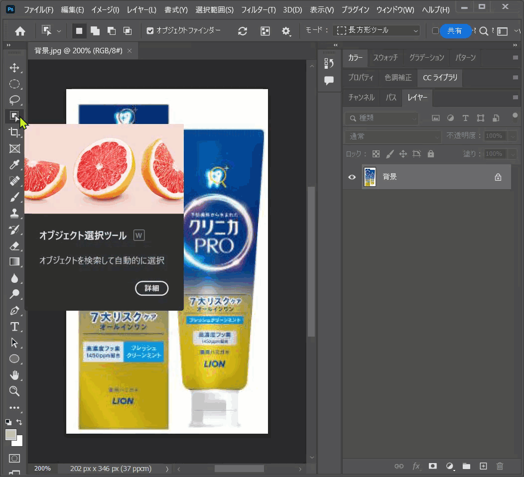Select the Horizontal Type tool

[14, 326]
